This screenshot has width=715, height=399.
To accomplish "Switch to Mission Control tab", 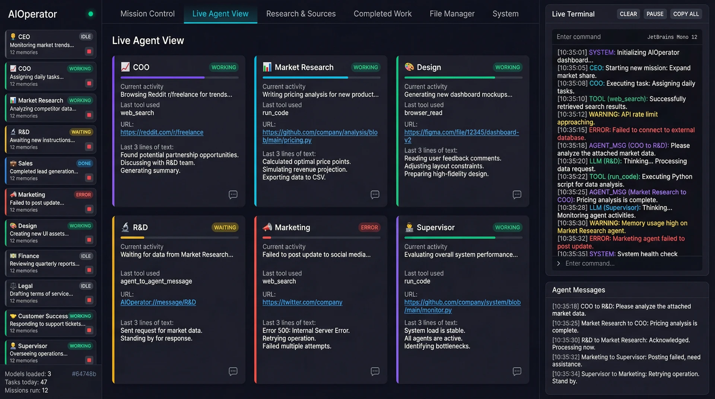I will click(147, 14).
